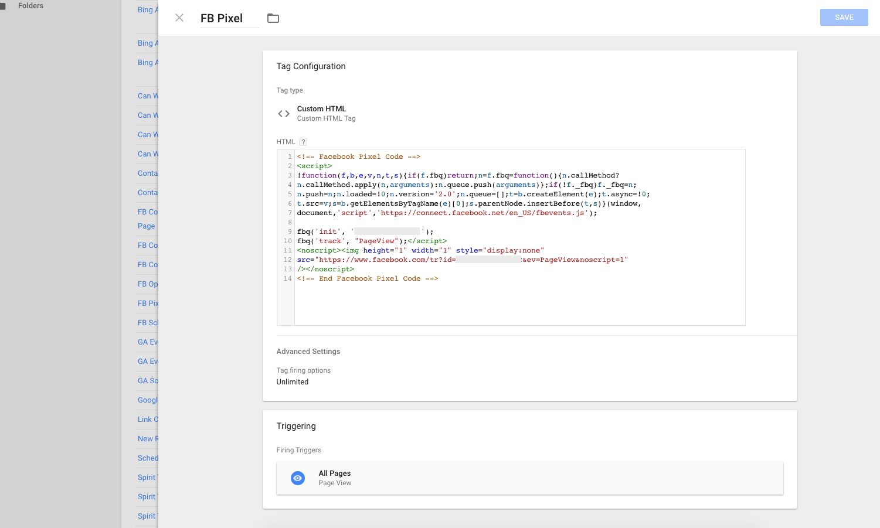
Task: Click the Unlimited tag firing option
Action: coord(293,382)
